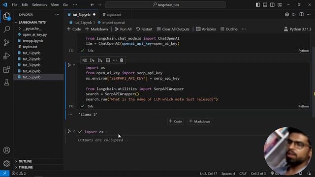Execute Cell and Below in cell toolbar
The width and height of the screenshot is (315, 177).
tap(100, 60)
